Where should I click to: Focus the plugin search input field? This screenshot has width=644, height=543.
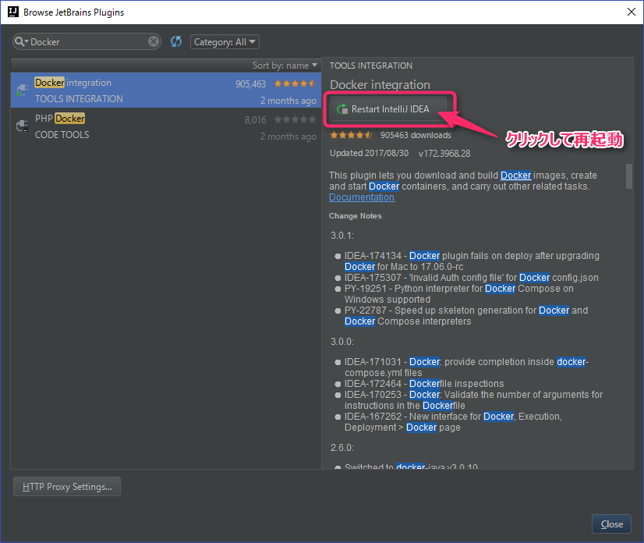pos(88,41)
